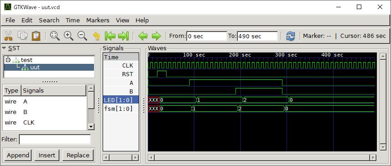The height and width of the screenshot is (166, 391).
Task: Collapse the test tree node
Action: point(8,60)
